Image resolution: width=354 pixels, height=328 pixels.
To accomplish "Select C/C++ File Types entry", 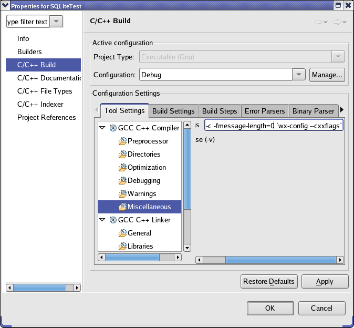I will pos(45,91).
